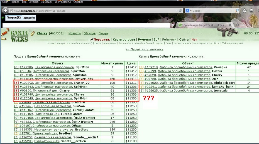Click the search magnifier icon
This screenshot has height=144, width=259.
pyautogui.click(x=237, y=11)
